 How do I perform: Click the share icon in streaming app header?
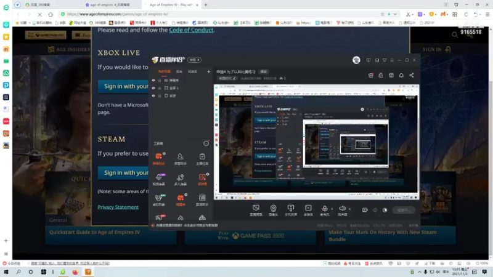pos(412,75)
